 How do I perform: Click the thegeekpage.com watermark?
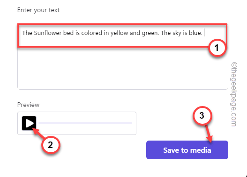tap(234, 94)
